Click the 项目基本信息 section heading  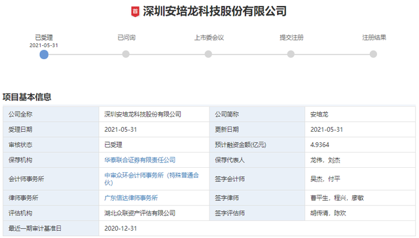(27, 97)
